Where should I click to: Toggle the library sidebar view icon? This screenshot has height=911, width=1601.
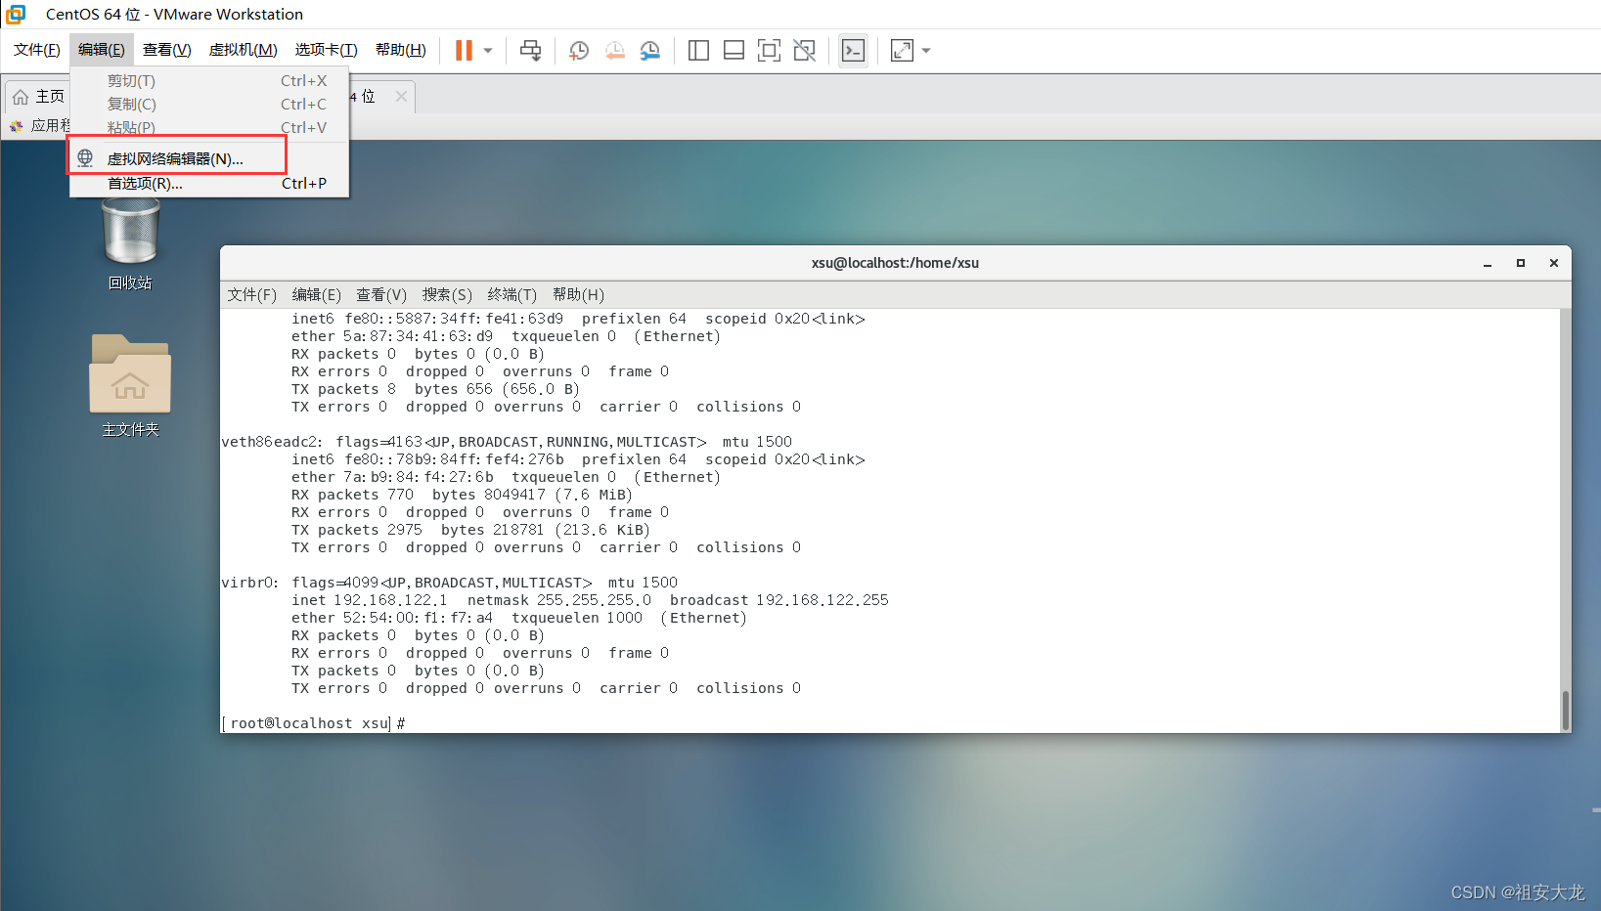[x=698, y=50]
